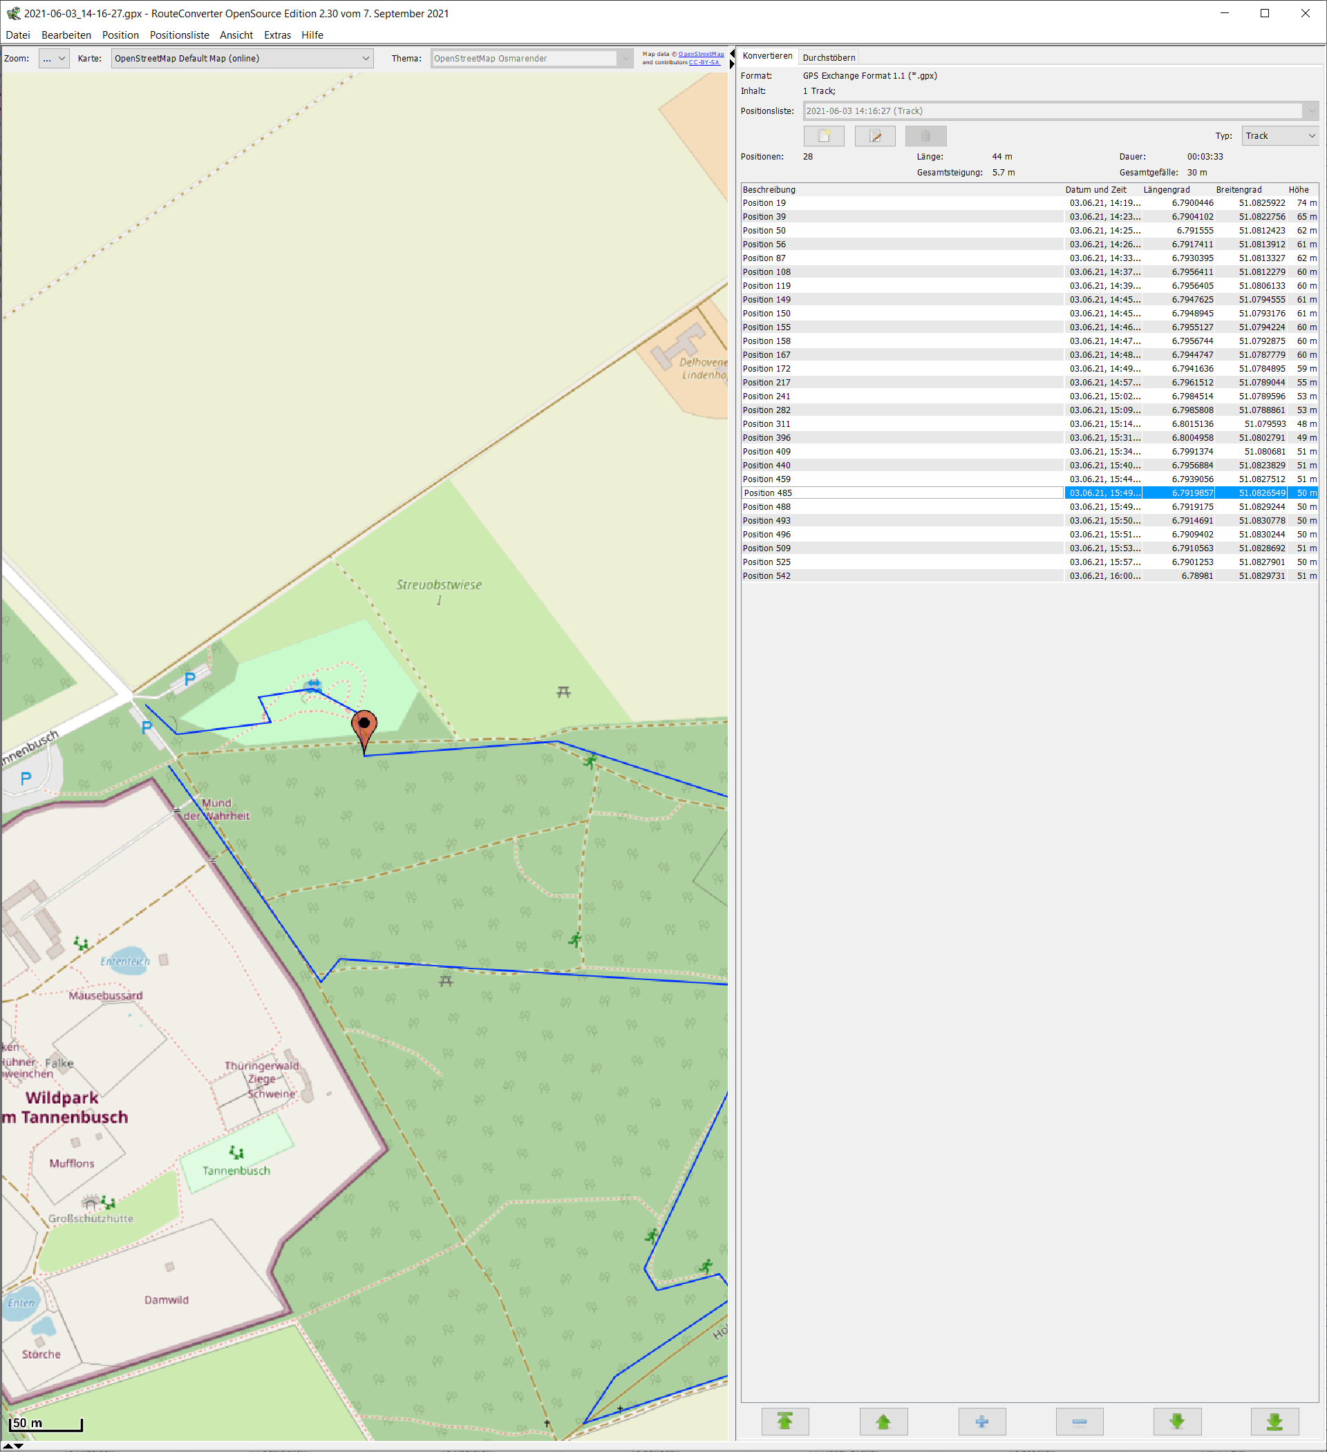Click the blue plus add-position button
This screenshot has height=1452, width=1327.
coord(981,1421)
